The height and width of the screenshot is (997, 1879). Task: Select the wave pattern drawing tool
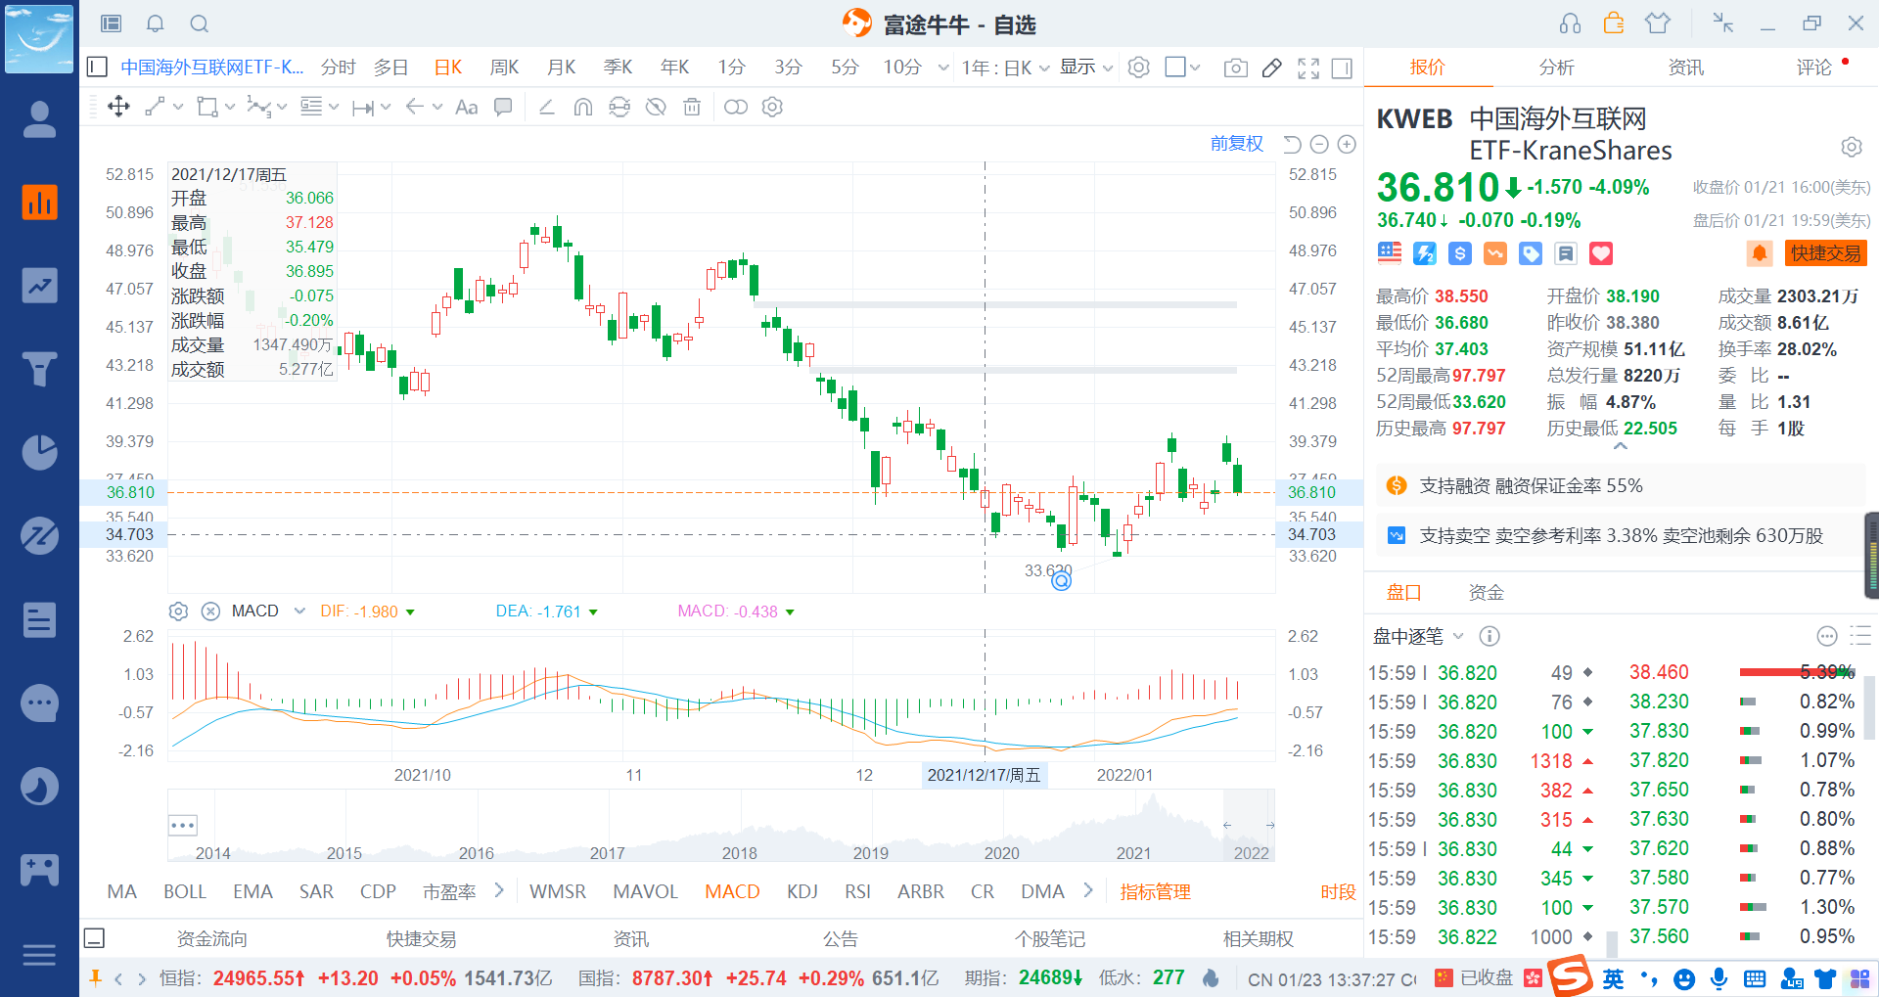click(x=258, y=107)
